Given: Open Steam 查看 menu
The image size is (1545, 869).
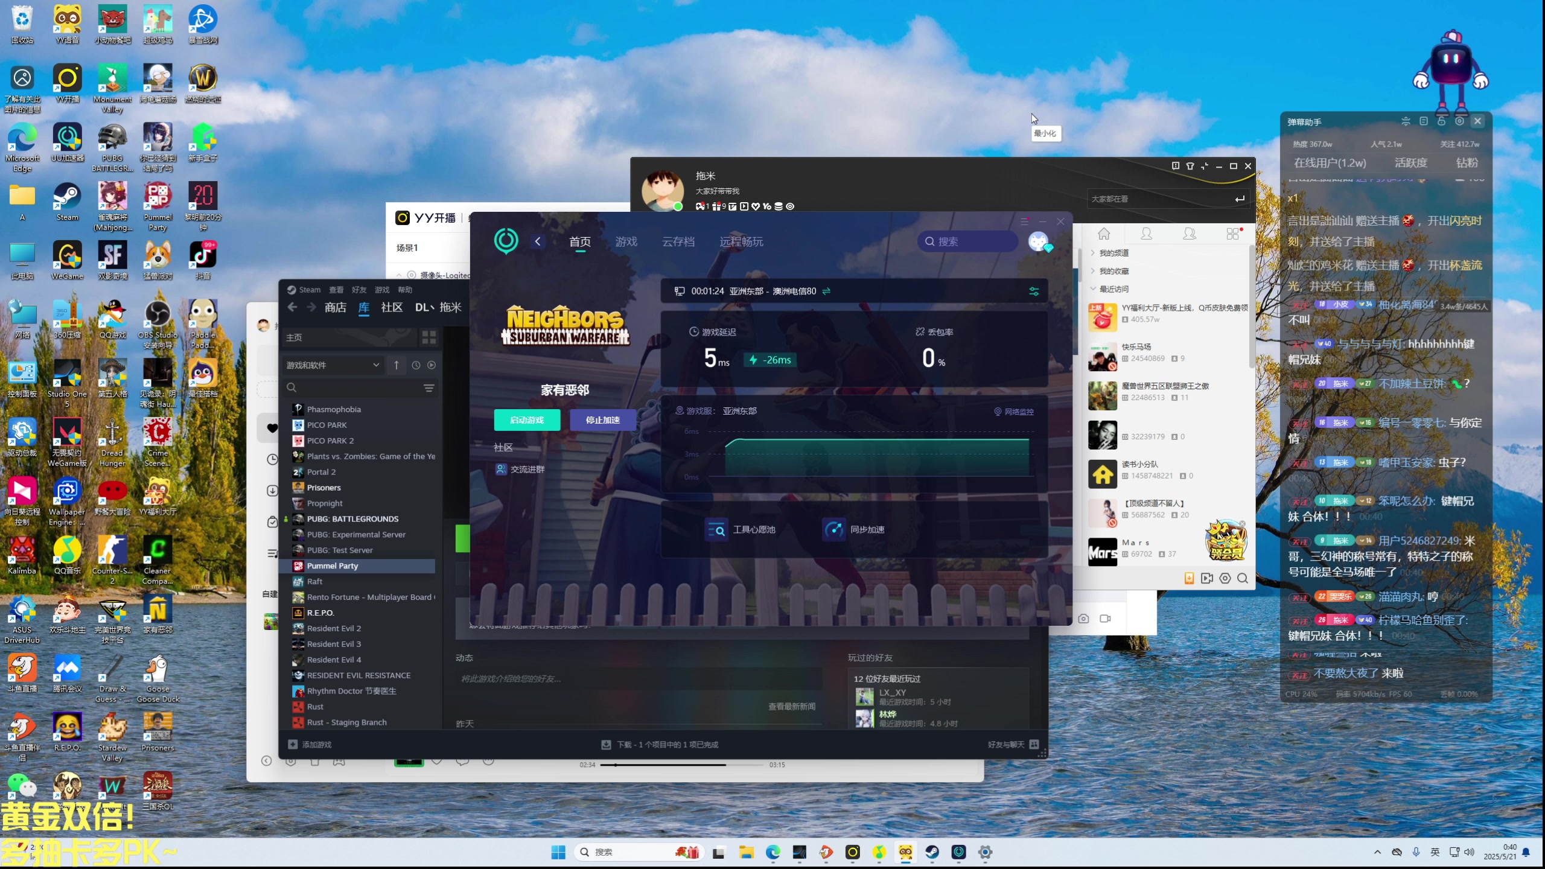Looking at the screenshot, I should (x=336, y=290).
